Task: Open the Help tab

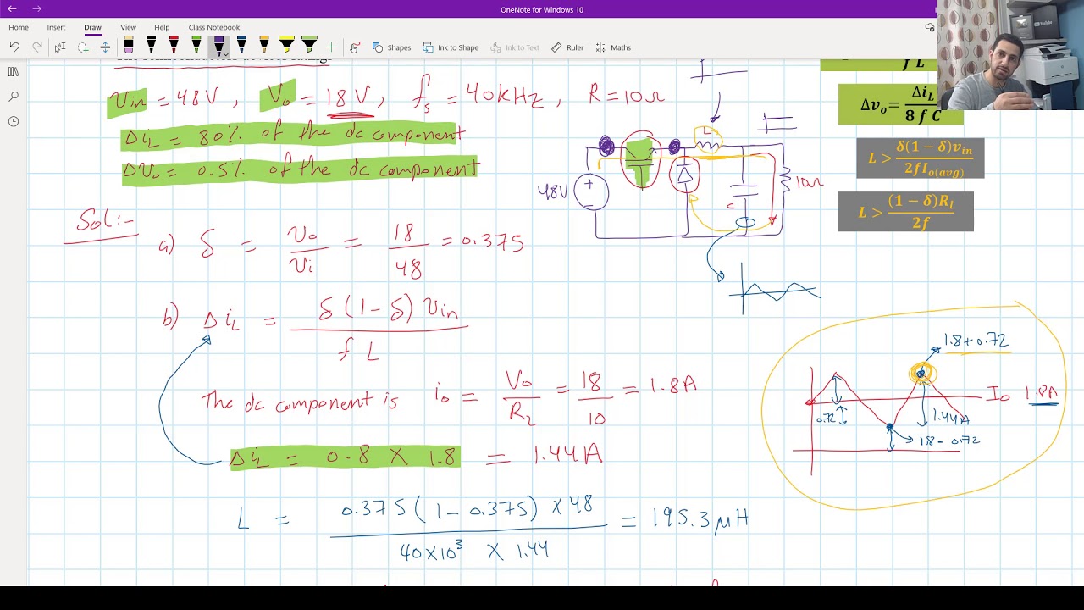Action: point(162,27)
